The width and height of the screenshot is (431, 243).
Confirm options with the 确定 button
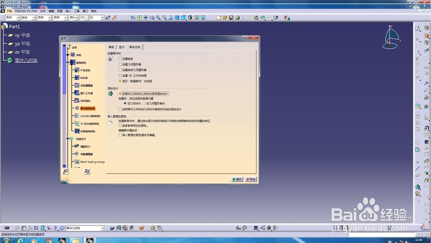237,179
